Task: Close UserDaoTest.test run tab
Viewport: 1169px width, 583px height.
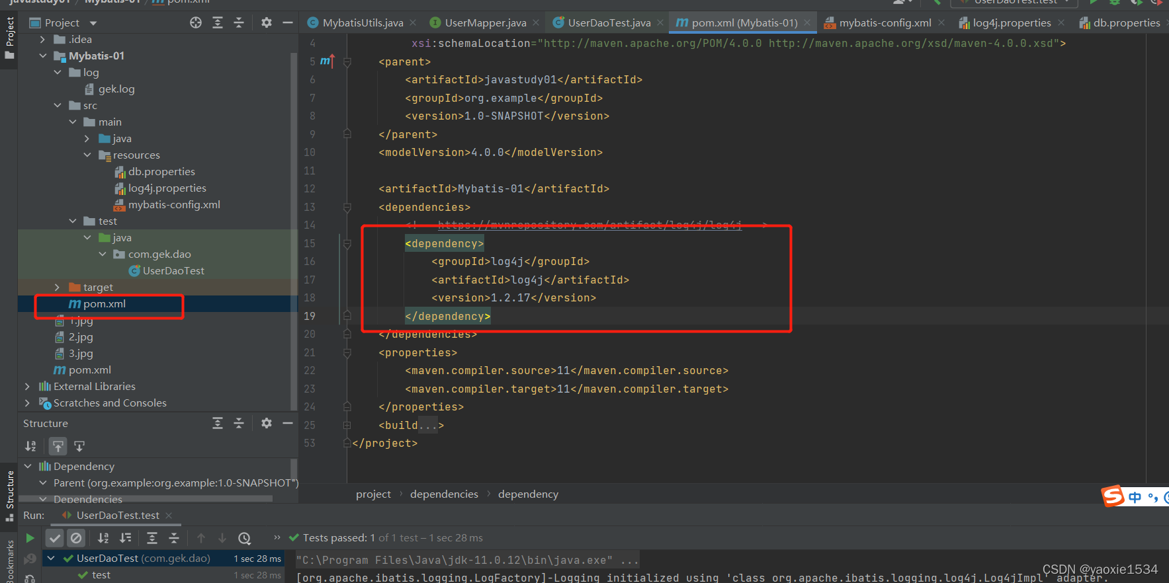Action: tap(169, 516)
